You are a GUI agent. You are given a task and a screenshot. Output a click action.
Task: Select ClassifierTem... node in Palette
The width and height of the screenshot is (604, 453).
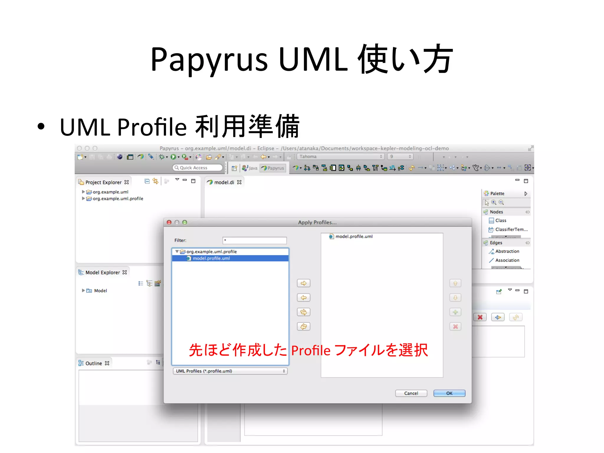coord(508,229)
